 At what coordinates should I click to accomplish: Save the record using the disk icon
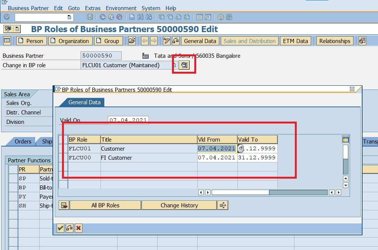[x=89, y=17]
